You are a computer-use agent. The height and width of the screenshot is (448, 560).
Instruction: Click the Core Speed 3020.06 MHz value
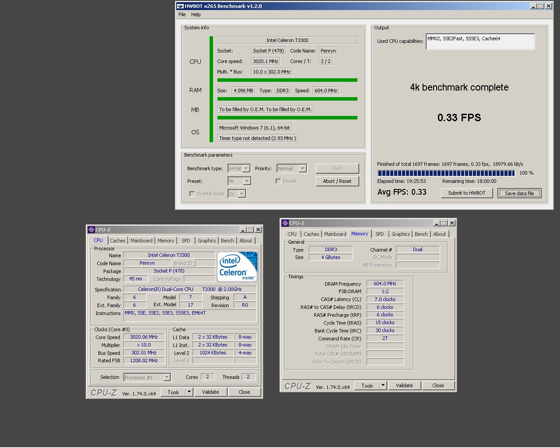point(144,337)
